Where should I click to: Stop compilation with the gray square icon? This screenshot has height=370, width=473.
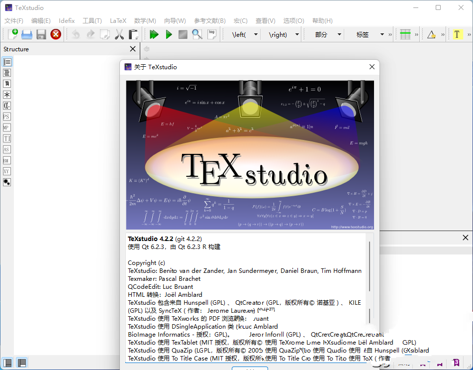[183, 34]
